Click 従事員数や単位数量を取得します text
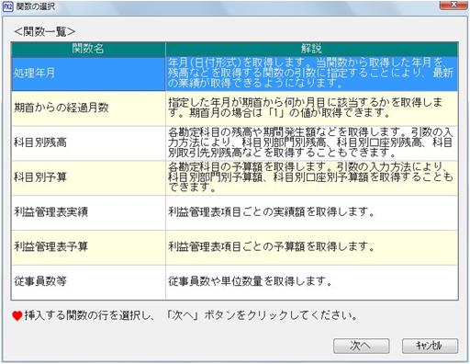This screenshot has height=364, width=470. tap(250, 281)
